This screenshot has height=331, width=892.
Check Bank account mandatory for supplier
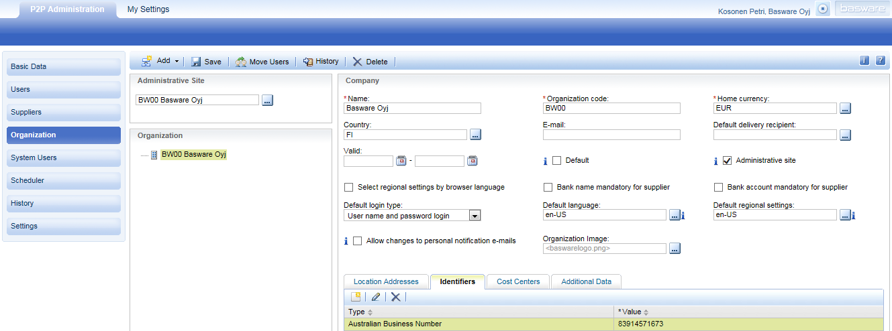(x=718, y=187)
